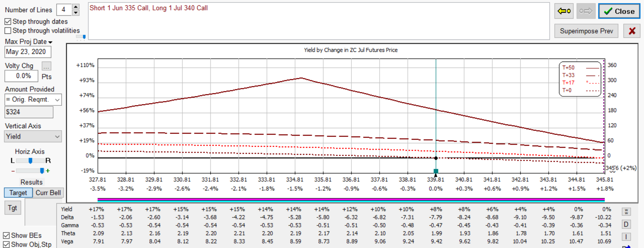644x248 pixels.
Task: Click the Results label
Action: click(32, 182)
